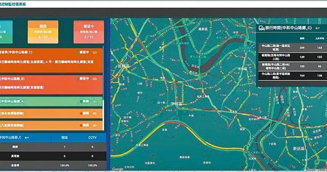Click the 號誌 column header
This screenshot has width=327, height=172.
point(64,138)
